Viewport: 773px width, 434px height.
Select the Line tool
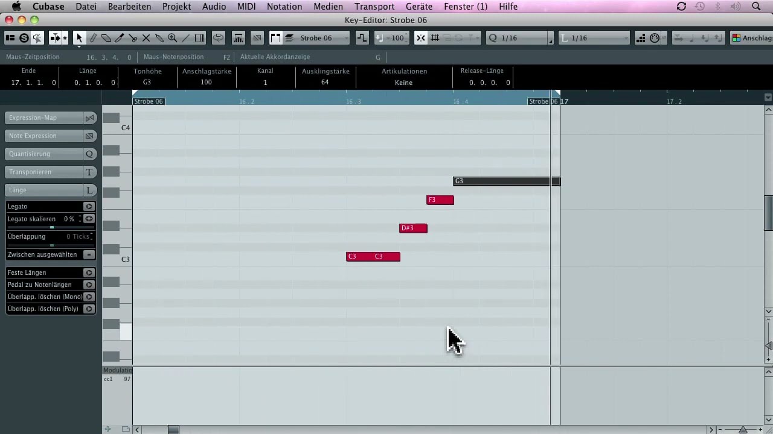[x=186, y=38]
